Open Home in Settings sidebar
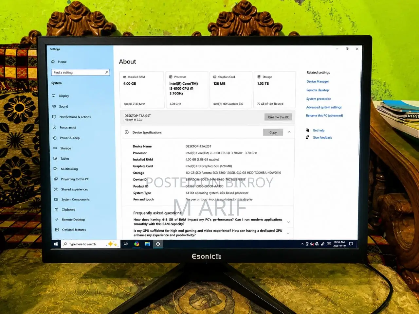Image resolution: width=419 pixels, height=314 pixels. 59,62
